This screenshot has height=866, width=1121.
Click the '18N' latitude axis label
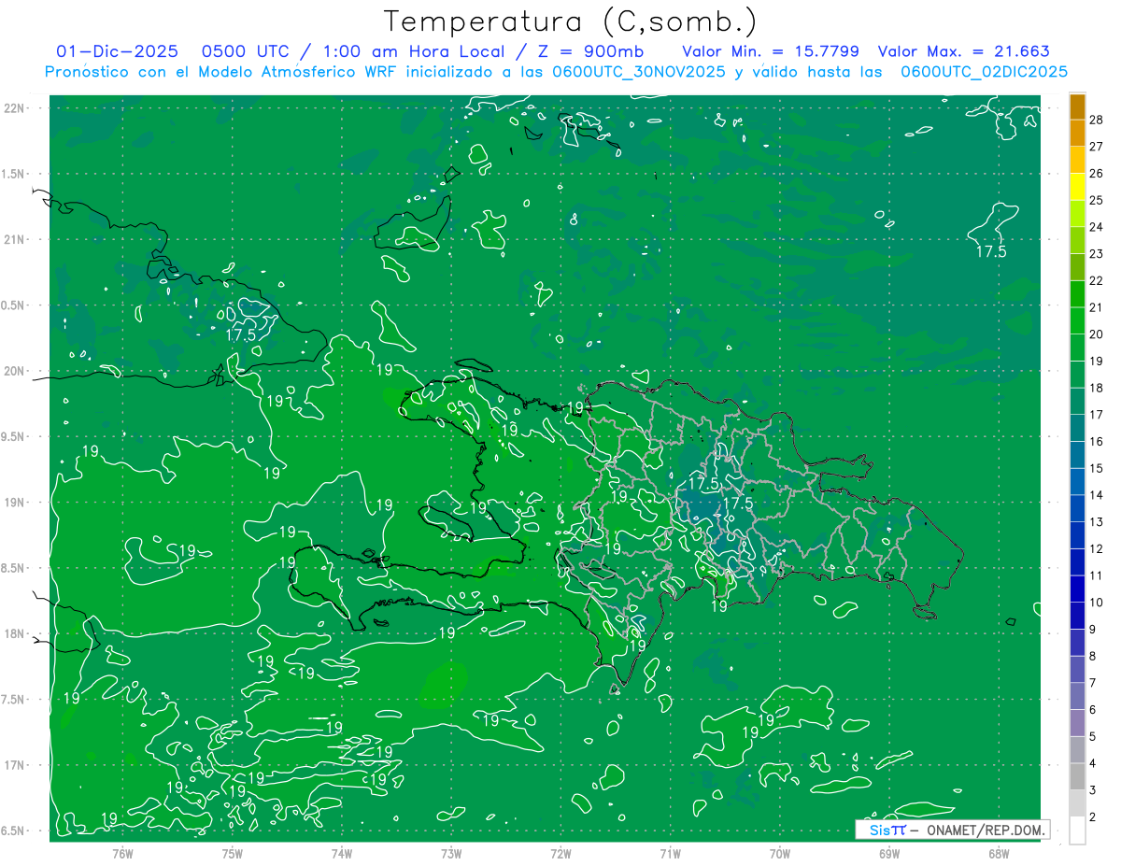16,633
